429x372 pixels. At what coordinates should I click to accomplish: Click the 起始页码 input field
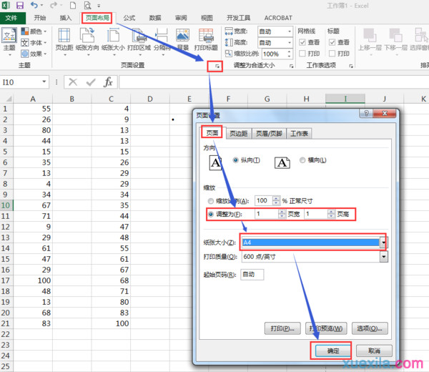252,274
